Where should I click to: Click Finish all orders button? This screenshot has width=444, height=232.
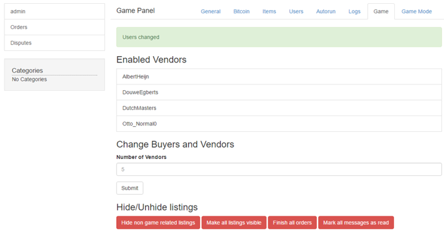292,223
